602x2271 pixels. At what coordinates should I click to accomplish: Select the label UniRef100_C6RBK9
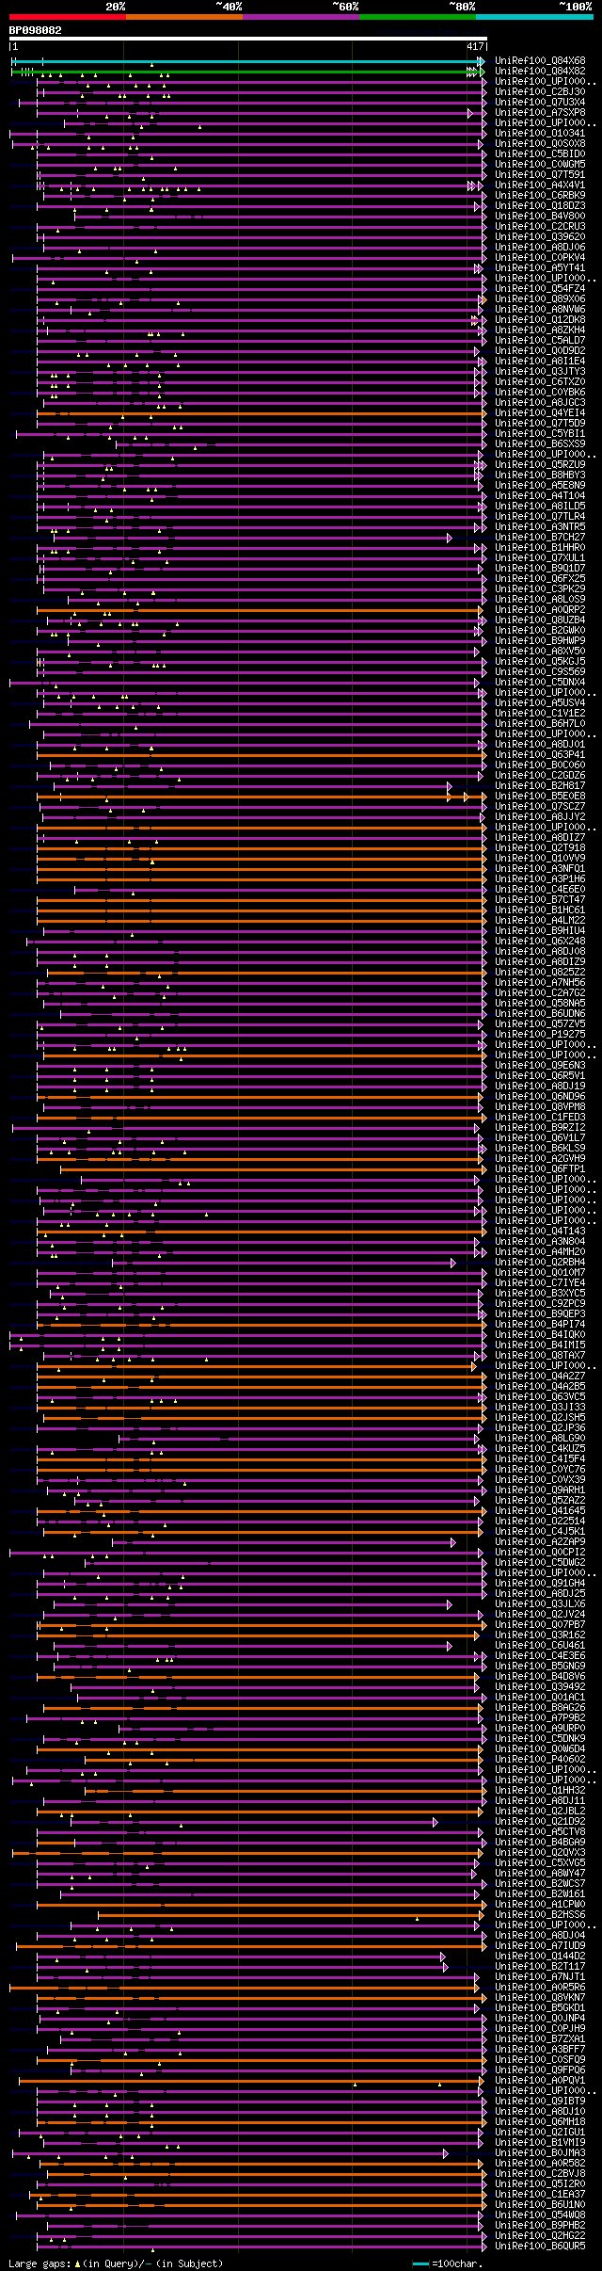540,196
